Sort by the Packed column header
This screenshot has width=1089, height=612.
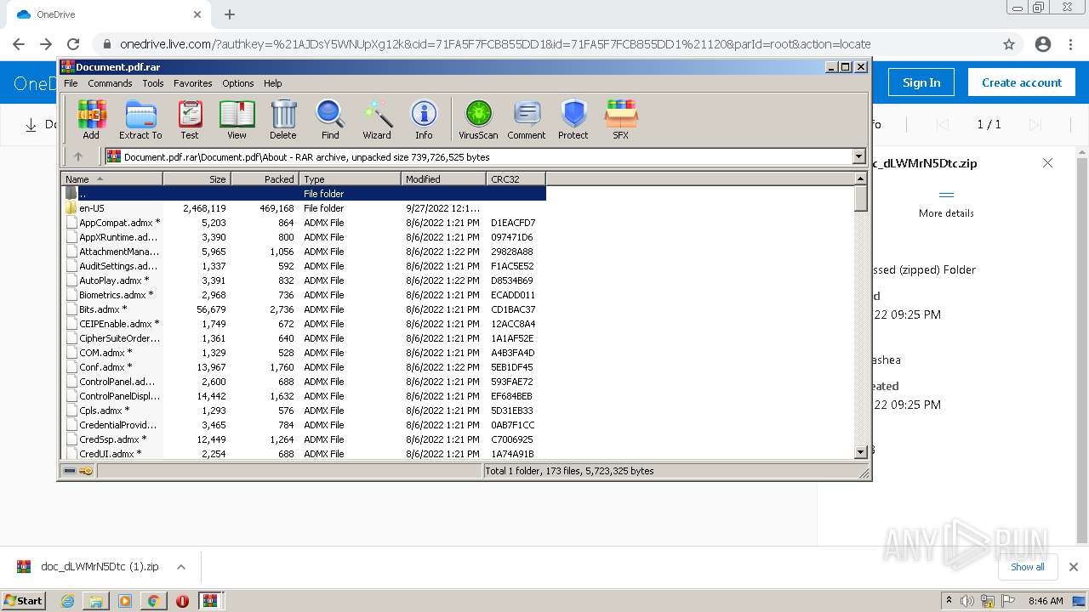tap(265, 178)
